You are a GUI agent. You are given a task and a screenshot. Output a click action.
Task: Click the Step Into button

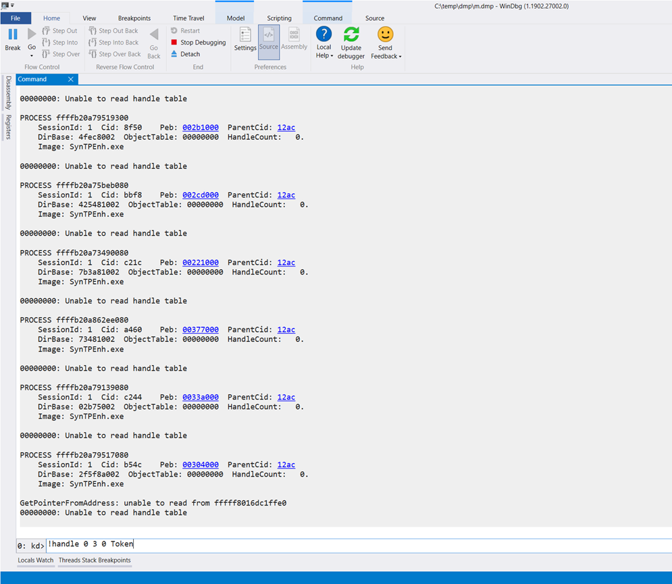[60, 43]
